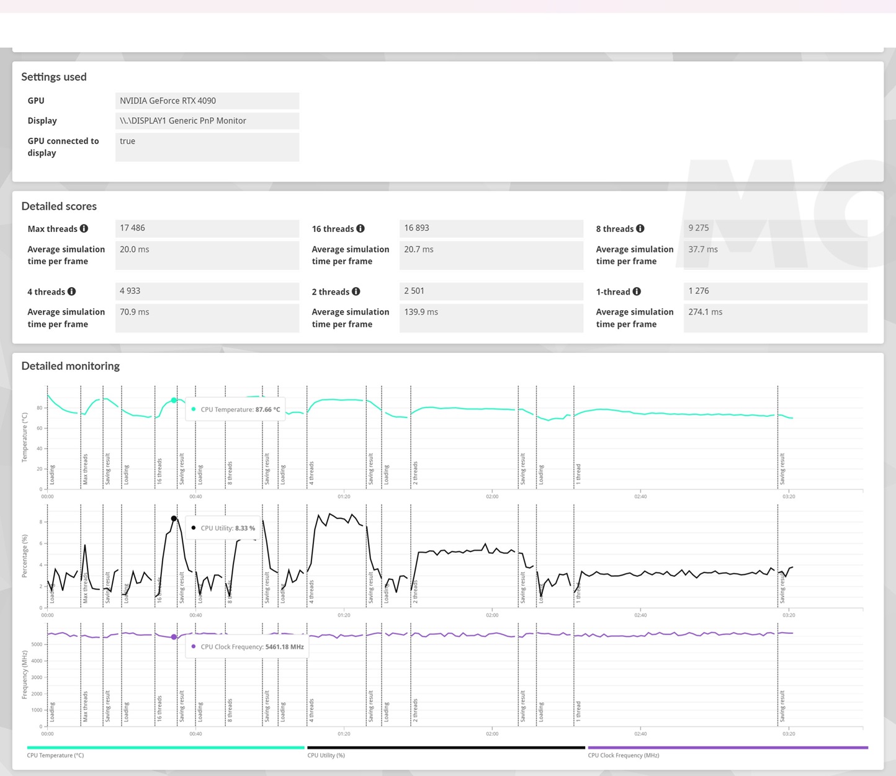The image size is (896, 776).
Task: Click the '4 threads' marker in the CPU Utility chart
Action: [311, 592]
